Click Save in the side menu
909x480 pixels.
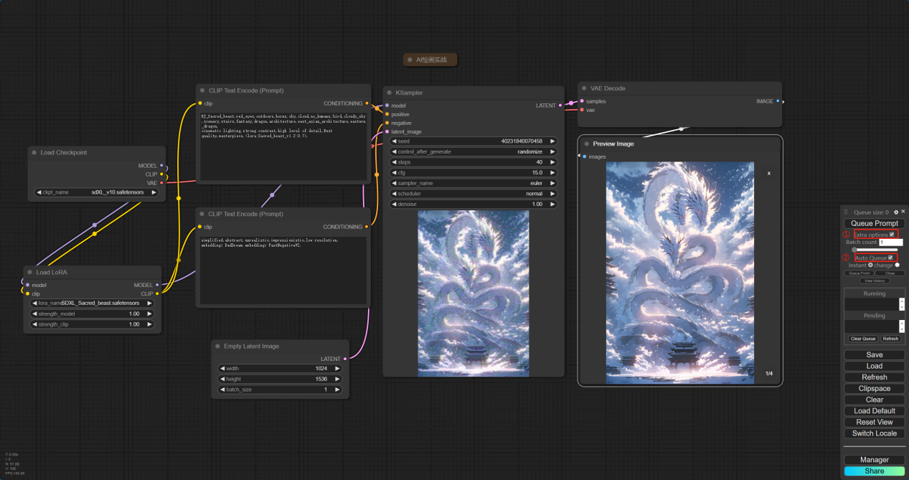pos(875,355)
